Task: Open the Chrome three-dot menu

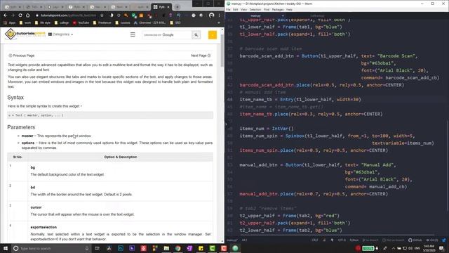Action: [220, 15]
